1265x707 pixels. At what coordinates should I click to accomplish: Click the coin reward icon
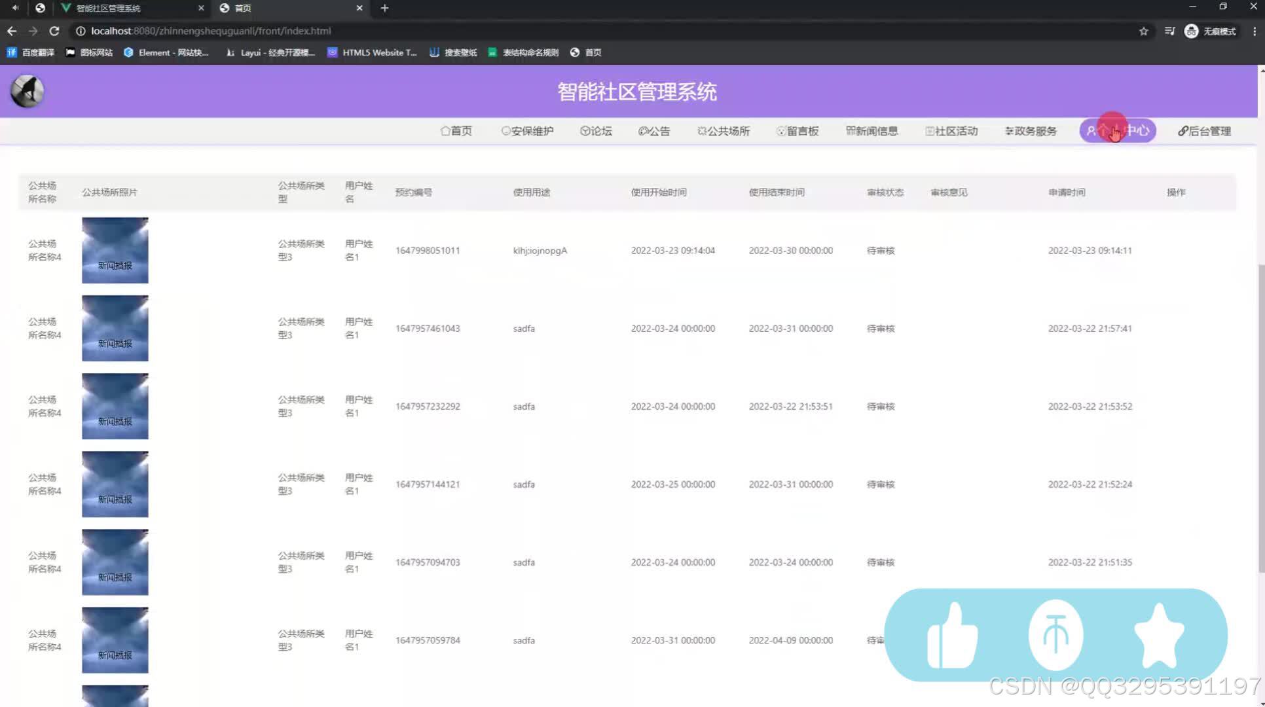coord(1055,635)
